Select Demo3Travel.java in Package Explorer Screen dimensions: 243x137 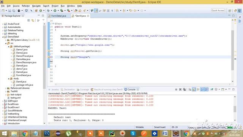tap(24, 56)
